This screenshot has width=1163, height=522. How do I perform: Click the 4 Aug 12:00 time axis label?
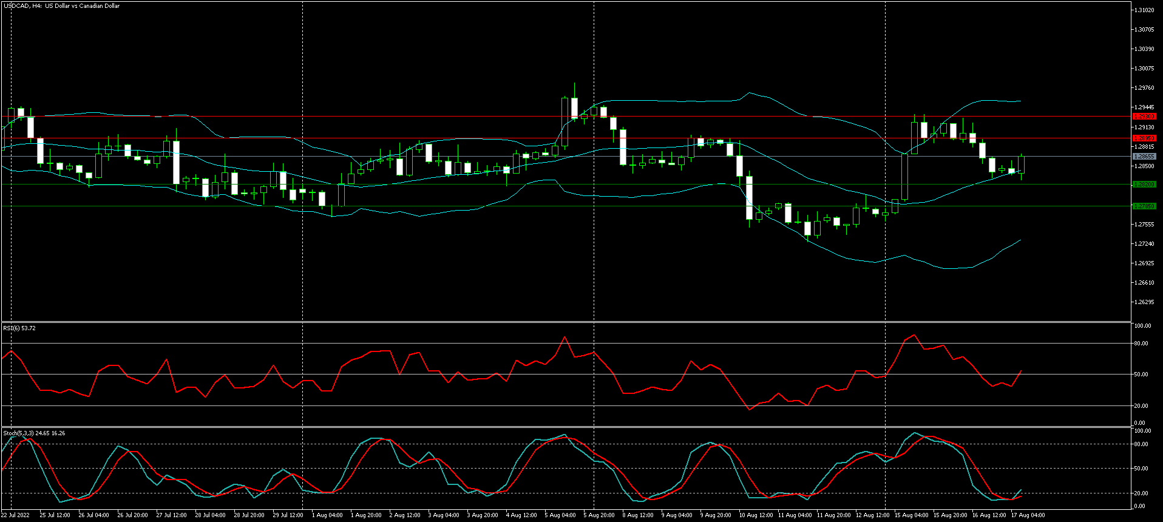point(521,515)
